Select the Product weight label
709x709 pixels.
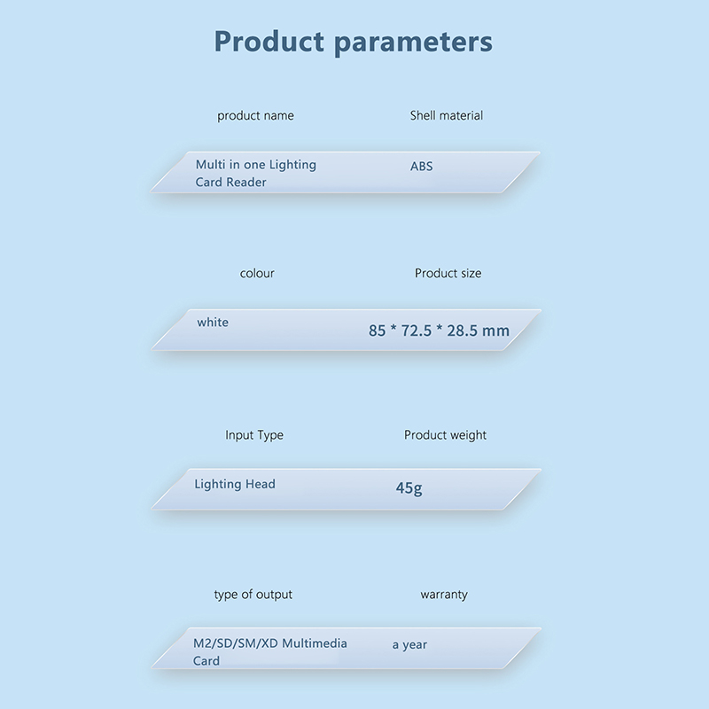pos(445,435)
